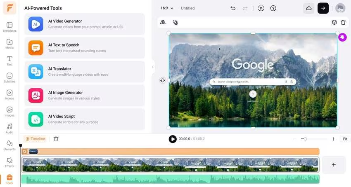Screen dimensions: 351x187
Task: Open the Media sidebar panel
Action: tap(9, 44)
